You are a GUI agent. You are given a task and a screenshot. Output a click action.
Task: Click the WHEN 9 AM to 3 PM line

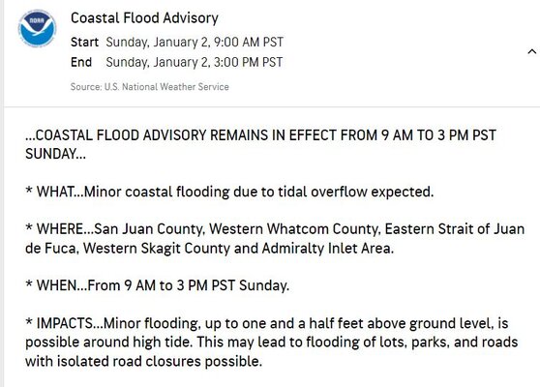pos(158,285)
